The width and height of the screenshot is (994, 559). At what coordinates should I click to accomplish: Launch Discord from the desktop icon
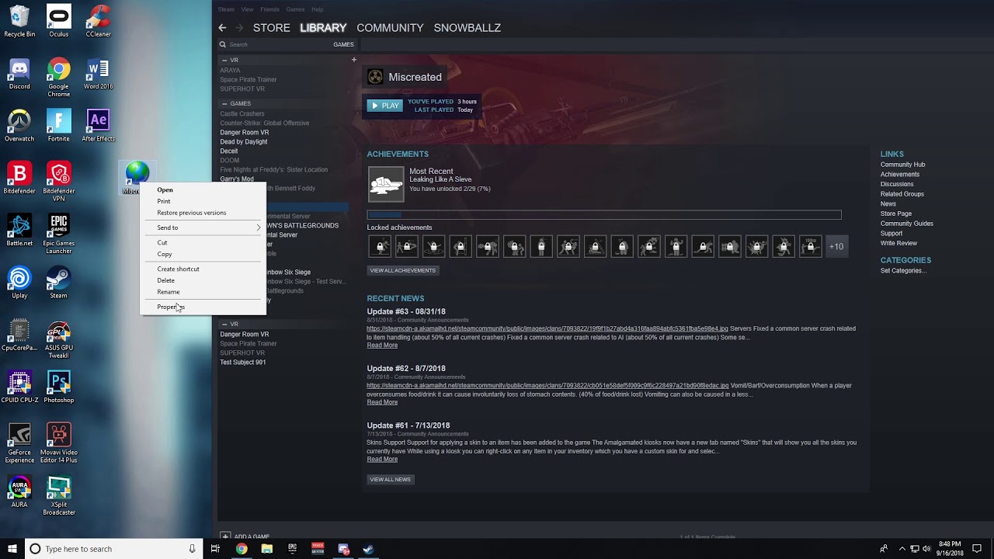coord(18,68)
